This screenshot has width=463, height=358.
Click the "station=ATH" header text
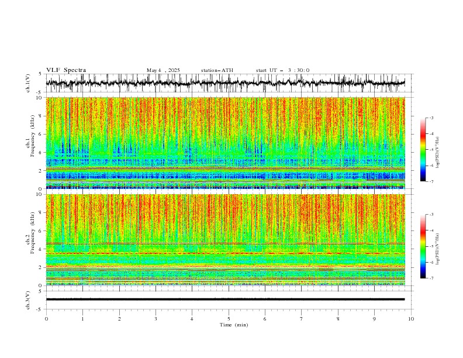pyautogui.click(x=217, y=70)
